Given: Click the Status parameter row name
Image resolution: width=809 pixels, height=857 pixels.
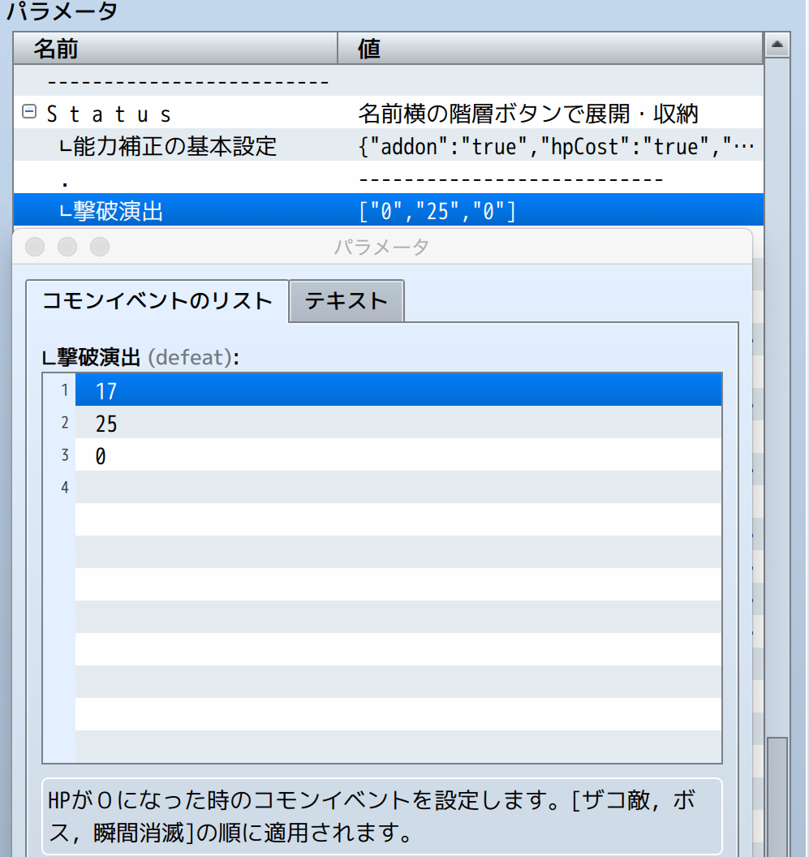Looking at the screenshot, I should tap(110, 114).
